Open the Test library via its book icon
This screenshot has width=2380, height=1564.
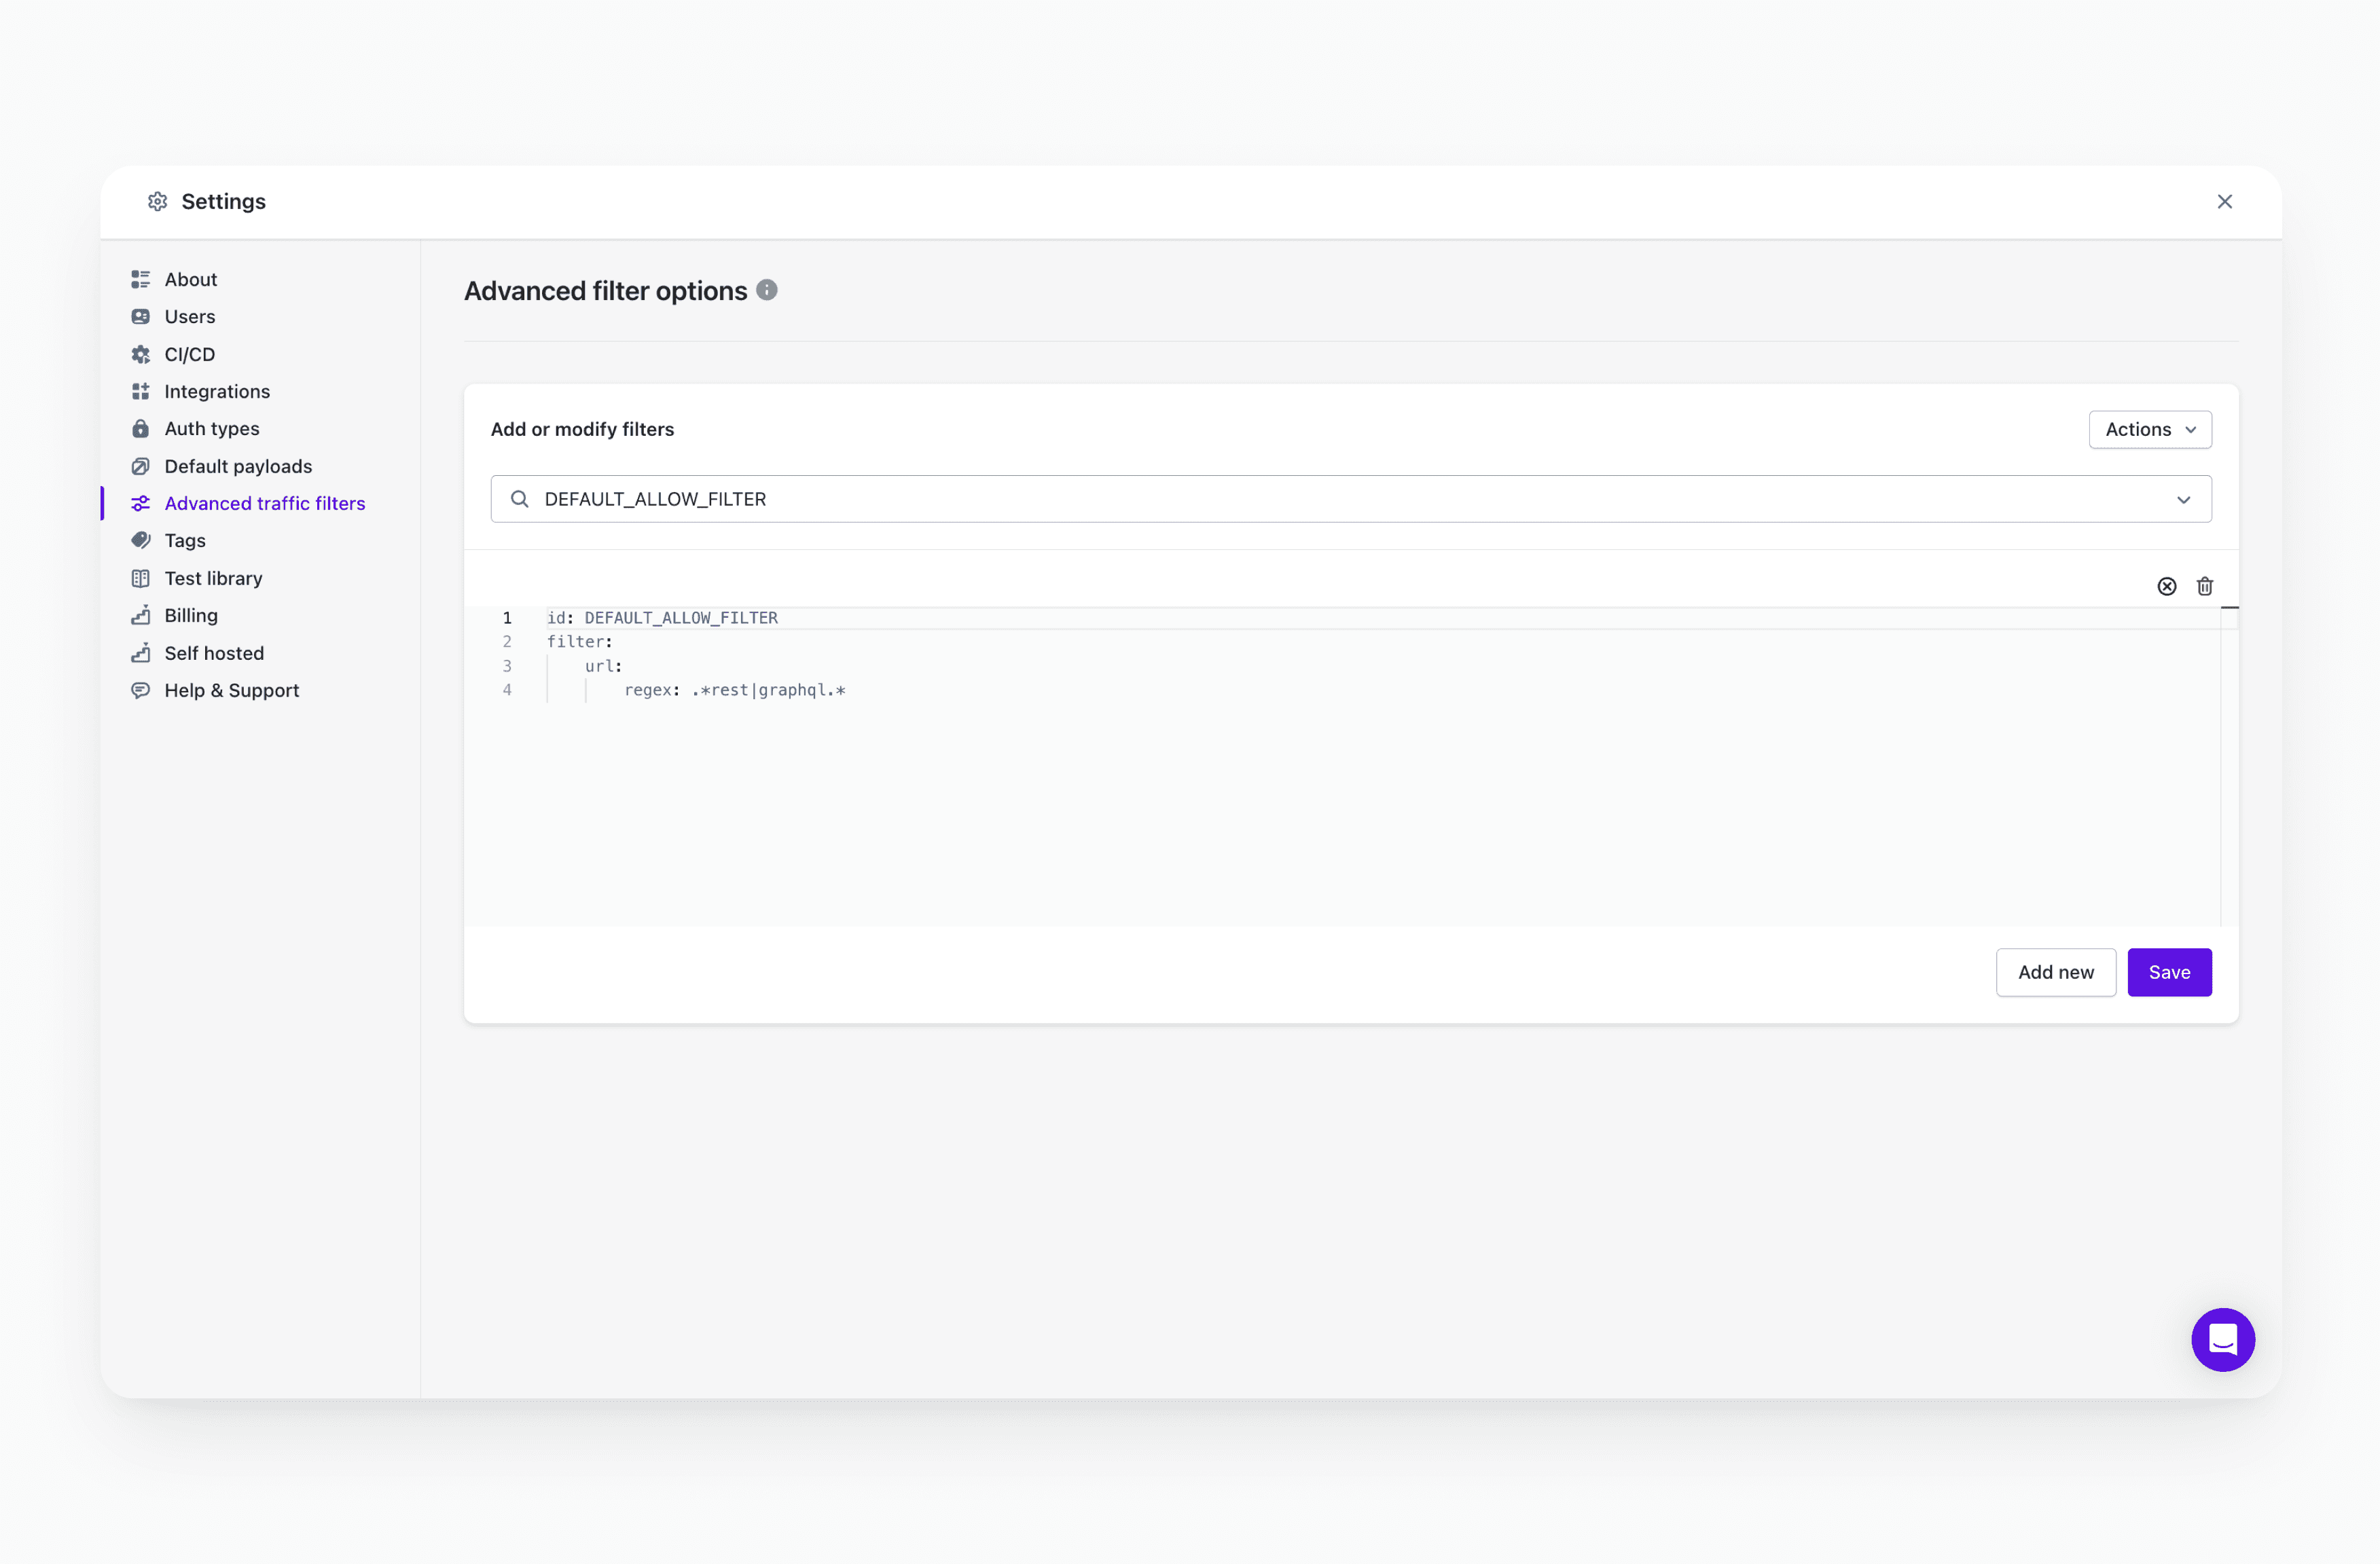click(141, 578)
